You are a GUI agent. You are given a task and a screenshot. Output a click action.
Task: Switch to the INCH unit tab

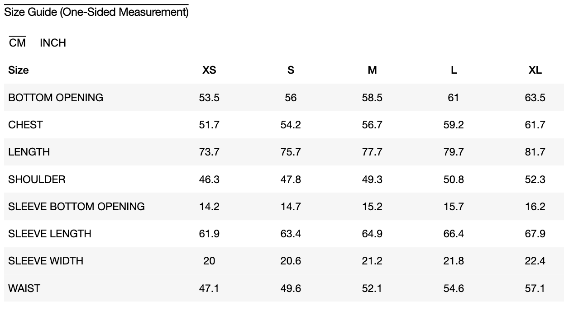(x=53, y=43)
